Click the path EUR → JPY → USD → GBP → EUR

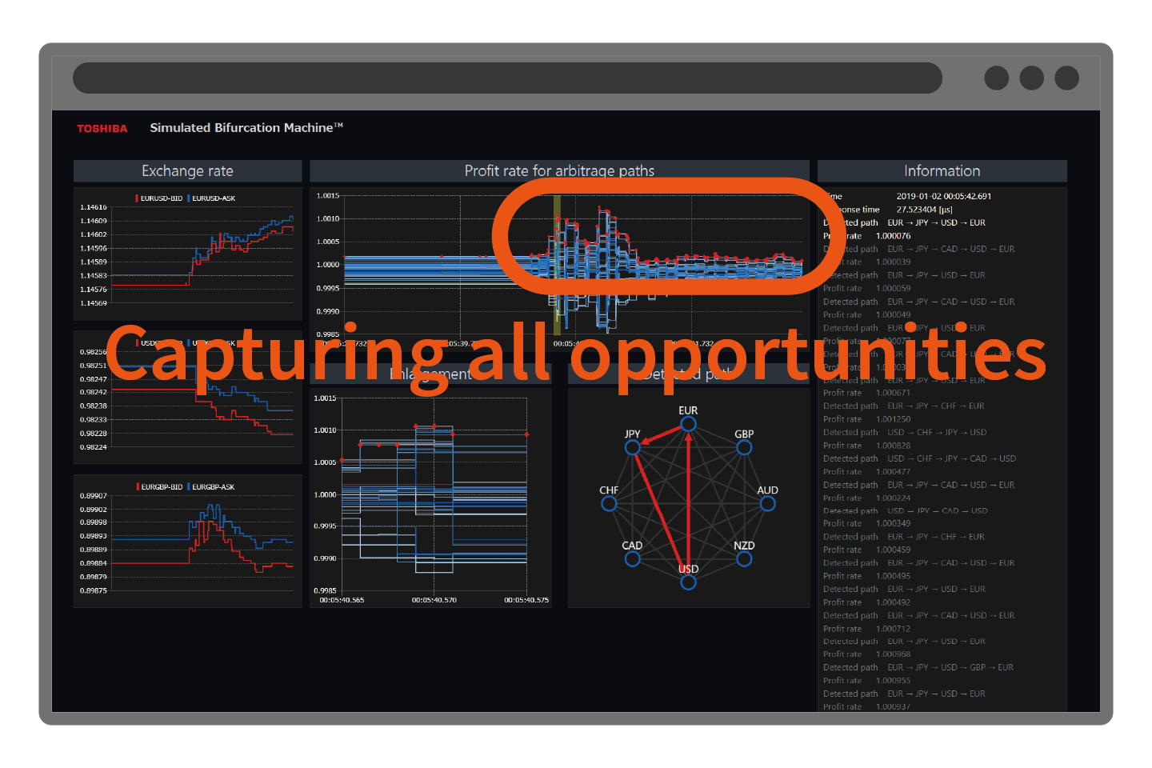click(x=950, y=667)
